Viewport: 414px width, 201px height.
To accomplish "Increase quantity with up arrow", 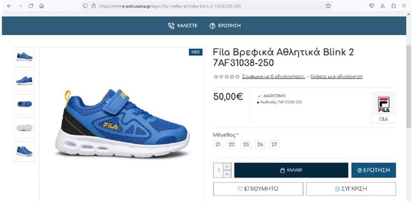I will click(227, 166).
